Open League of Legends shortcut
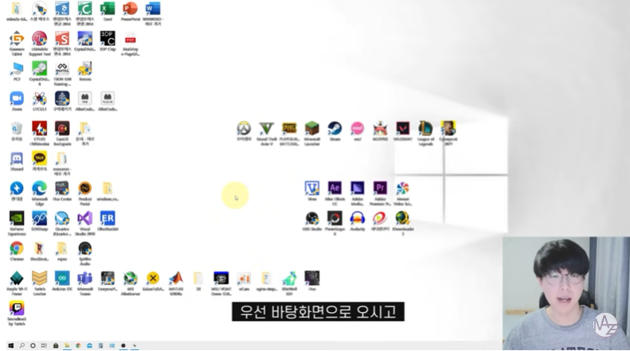 point(425,134)
